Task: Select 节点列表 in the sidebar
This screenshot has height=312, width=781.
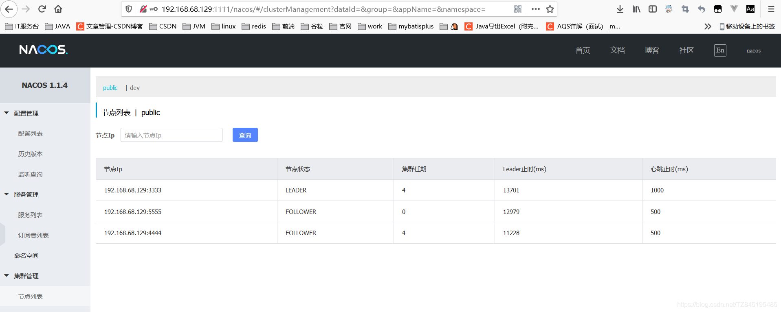Action: tap(30, 296)
